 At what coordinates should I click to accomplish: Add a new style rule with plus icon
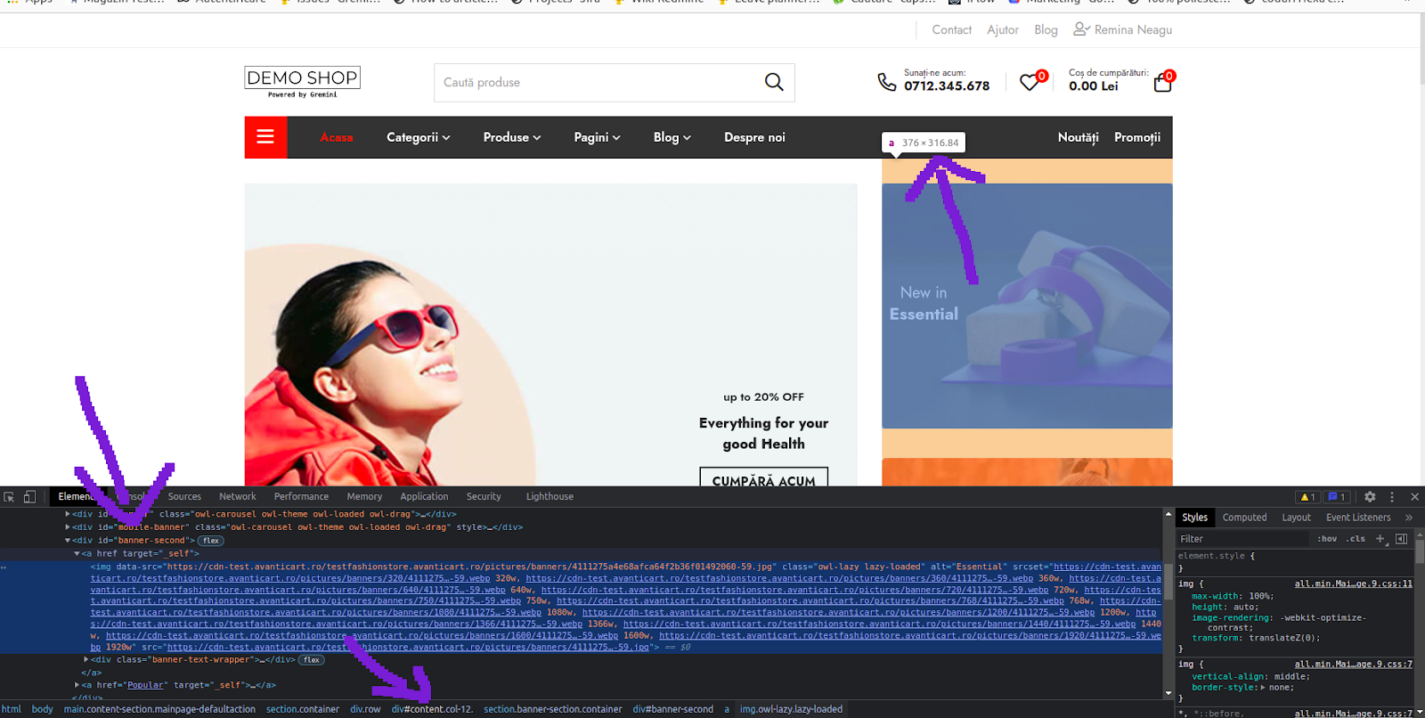point(1380,539)
